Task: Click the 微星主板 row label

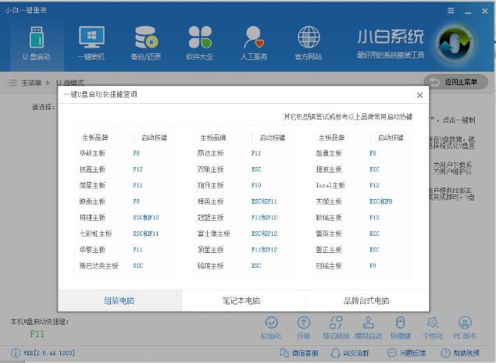Action: pos(92,185)
